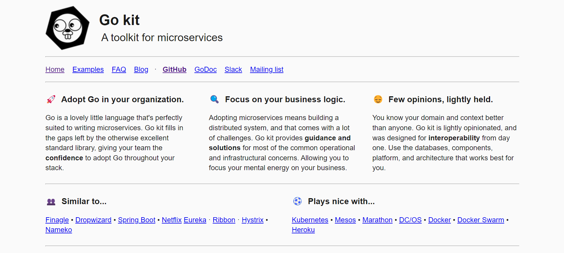The height and width of the screenshot is (253, 564).
Task: Click the 'Go kit' page title
Action: [119, 20]
